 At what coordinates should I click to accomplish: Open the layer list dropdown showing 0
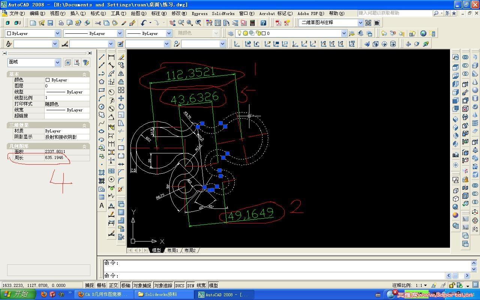[344, 33]
